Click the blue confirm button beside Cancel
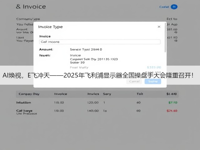The height and width of the screenshot is (150, 200). pyautogui.click(x=153, y=81)
